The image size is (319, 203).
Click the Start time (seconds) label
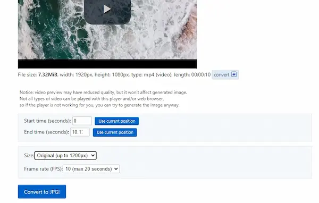click(47, 121)
